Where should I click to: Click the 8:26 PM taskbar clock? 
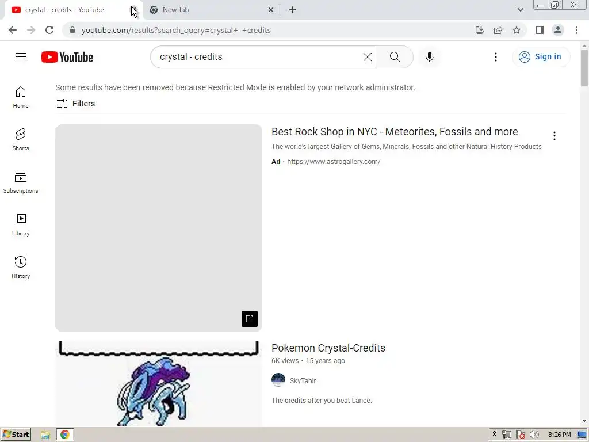[559, 435]
